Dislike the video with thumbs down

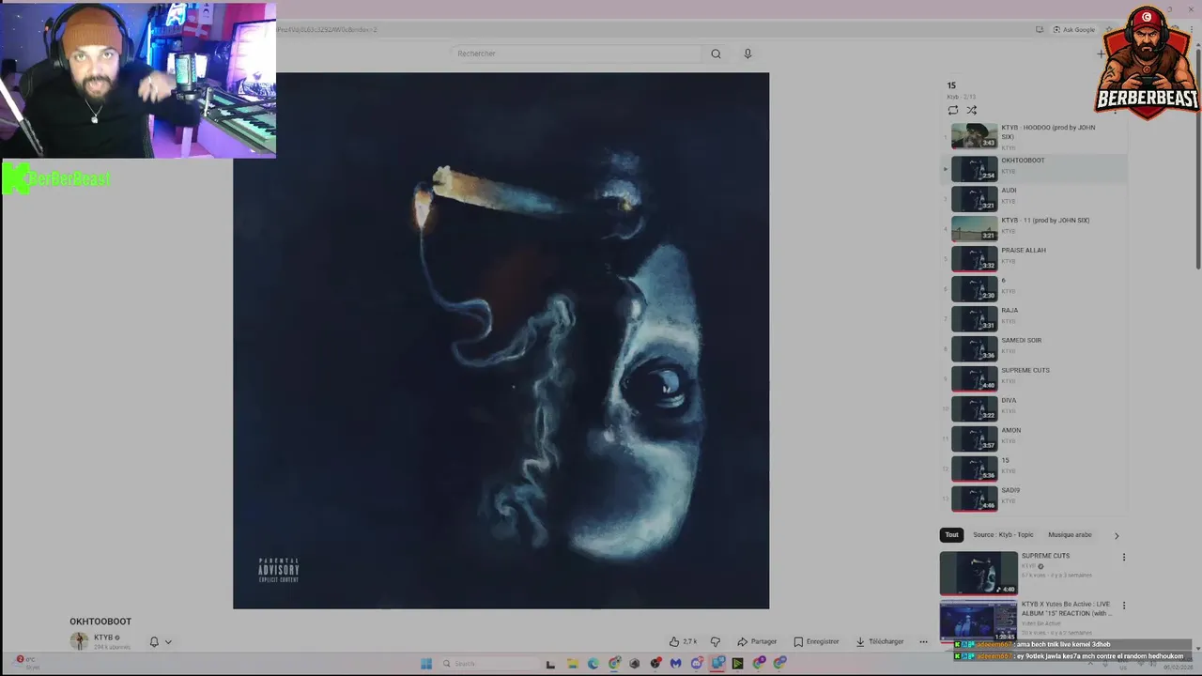(x=716, y=641)
